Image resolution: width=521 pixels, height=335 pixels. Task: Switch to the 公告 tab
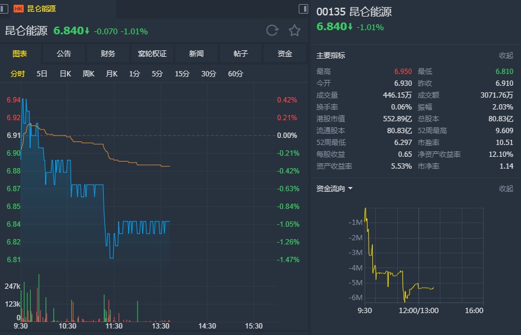(64, 54)
